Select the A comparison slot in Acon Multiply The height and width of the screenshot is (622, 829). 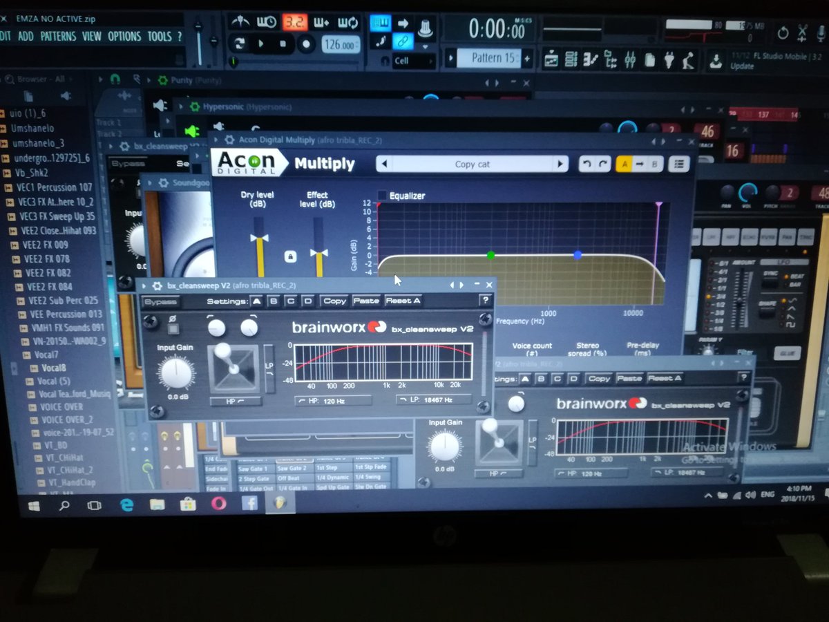pos(625,164)
